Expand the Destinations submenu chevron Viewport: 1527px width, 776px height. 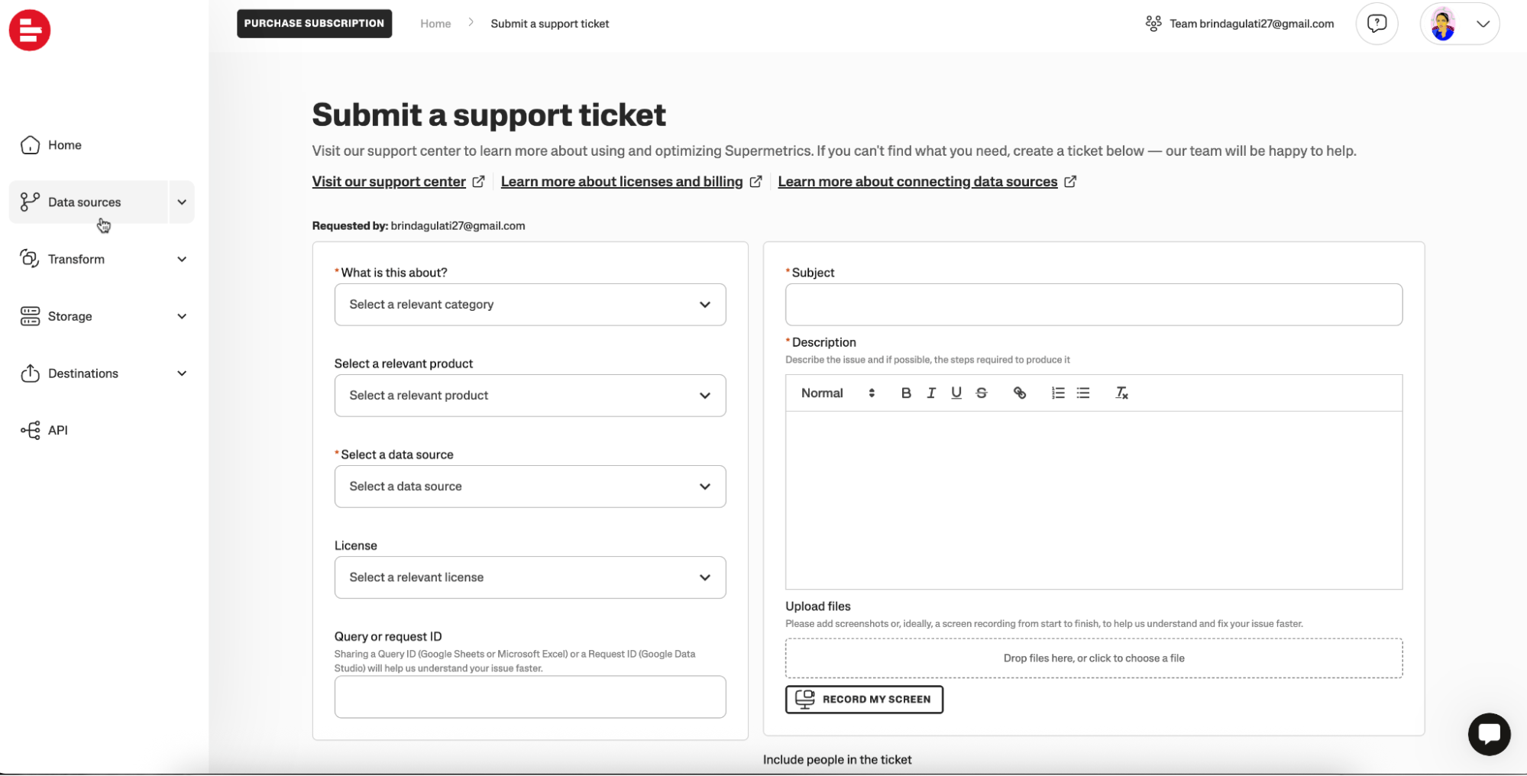(182, 373)
